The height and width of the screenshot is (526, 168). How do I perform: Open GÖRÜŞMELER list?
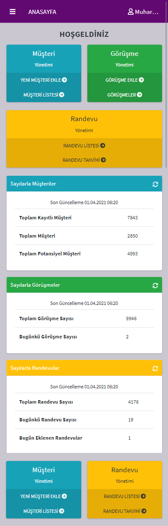(124, 95)
